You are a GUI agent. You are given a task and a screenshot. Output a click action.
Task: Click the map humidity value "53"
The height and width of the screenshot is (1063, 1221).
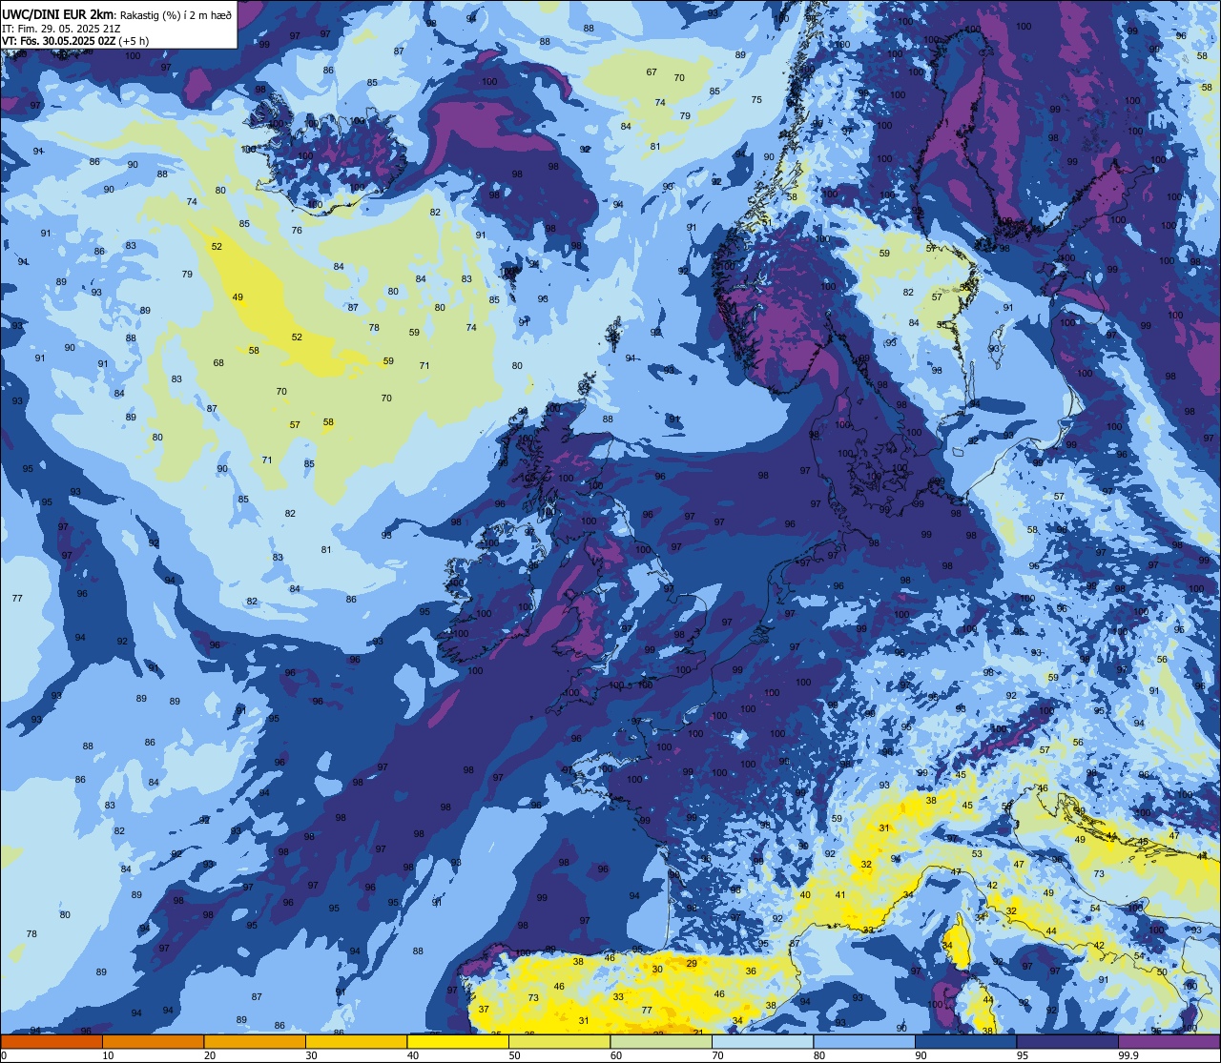coord(977,854)
